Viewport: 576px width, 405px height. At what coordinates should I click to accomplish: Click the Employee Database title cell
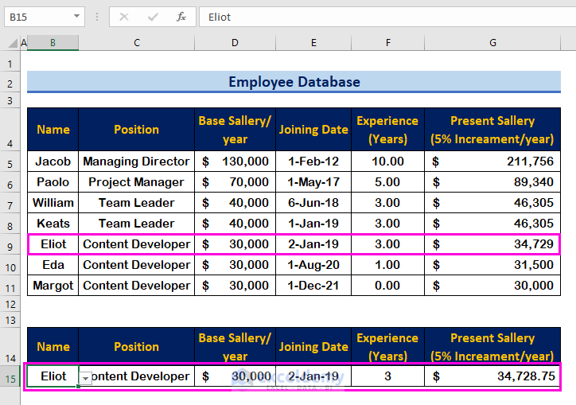pos(294,82)
